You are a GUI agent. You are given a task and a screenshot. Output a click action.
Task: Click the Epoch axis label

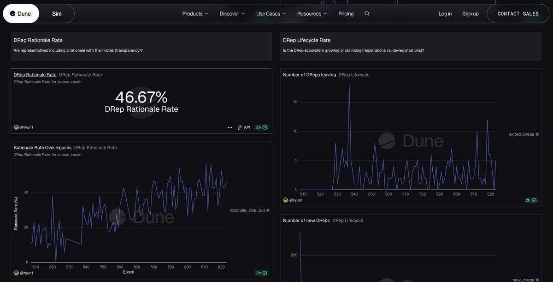[129, 272]
